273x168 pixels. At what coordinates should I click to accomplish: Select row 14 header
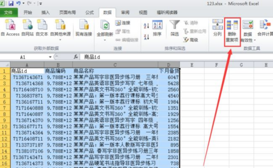click(x=5, y=151)
